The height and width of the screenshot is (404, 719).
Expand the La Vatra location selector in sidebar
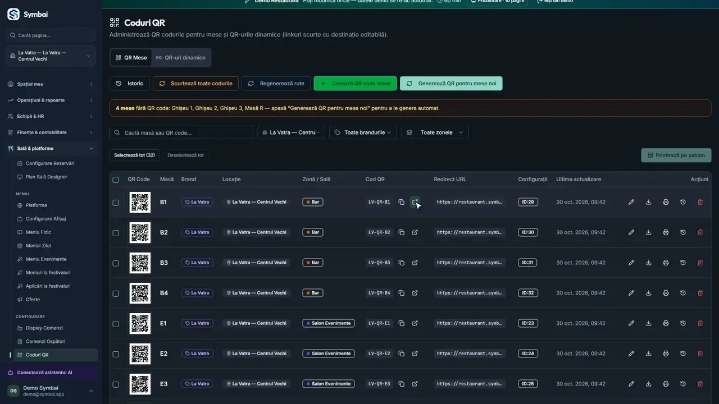pyautogui.click(x=51, y=56)
